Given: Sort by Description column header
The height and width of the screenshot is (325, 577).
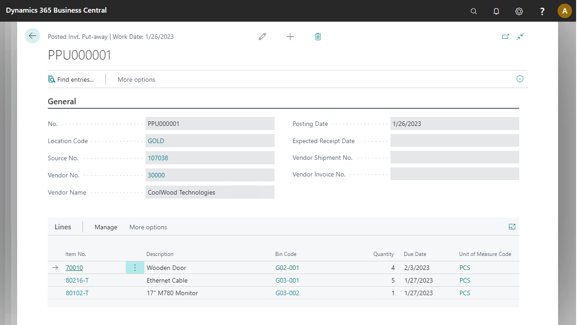Looking at the screenshot, I should point(160,254).
